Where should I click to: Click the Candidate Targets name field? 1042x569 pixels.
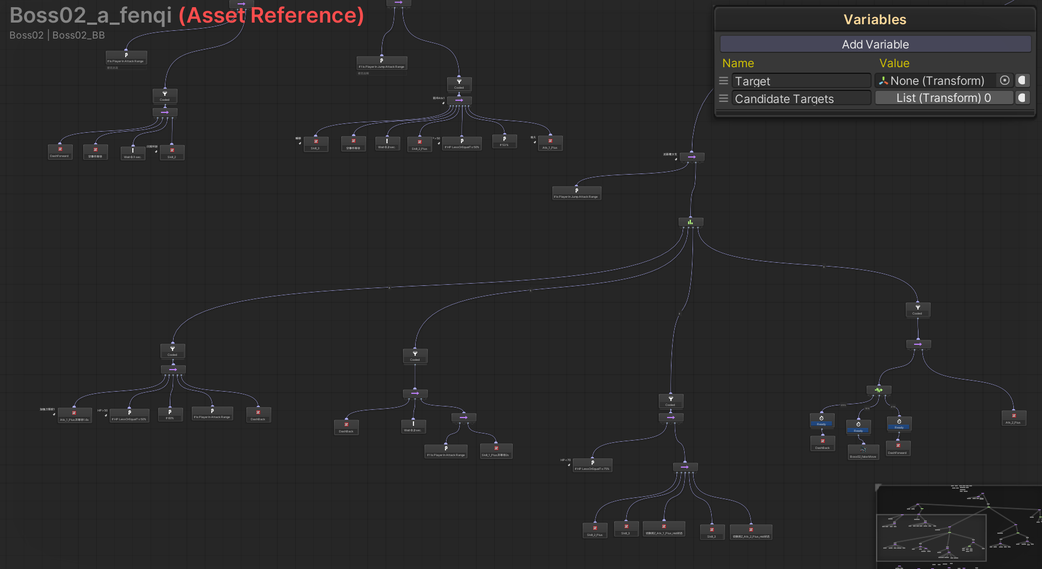click(801, 99)
